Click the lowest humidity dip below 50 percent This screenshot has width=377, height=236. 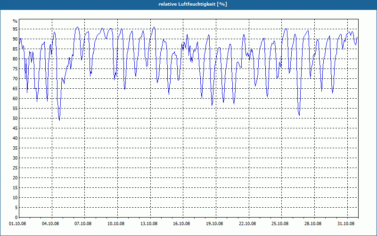[x=59, y=120]
